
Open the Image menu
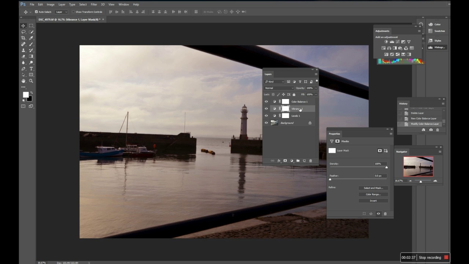pyautogui.click(x=51, y=4)
